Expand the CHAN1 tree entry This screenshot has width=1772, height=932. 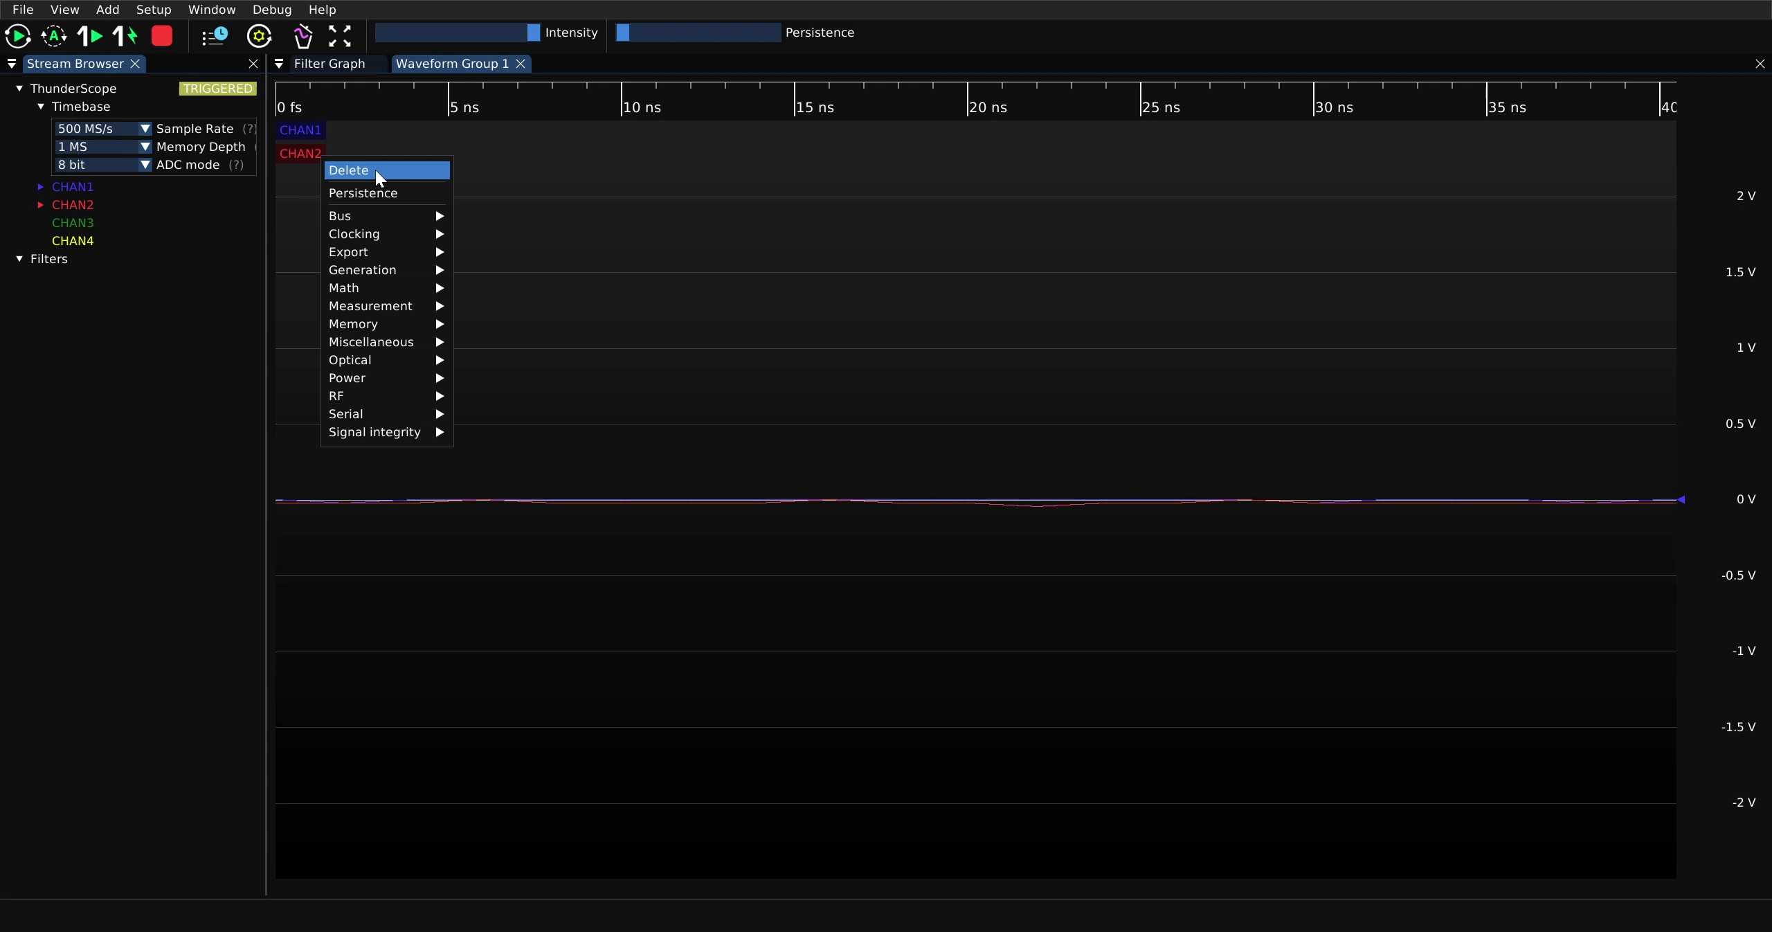click(41, 187)
